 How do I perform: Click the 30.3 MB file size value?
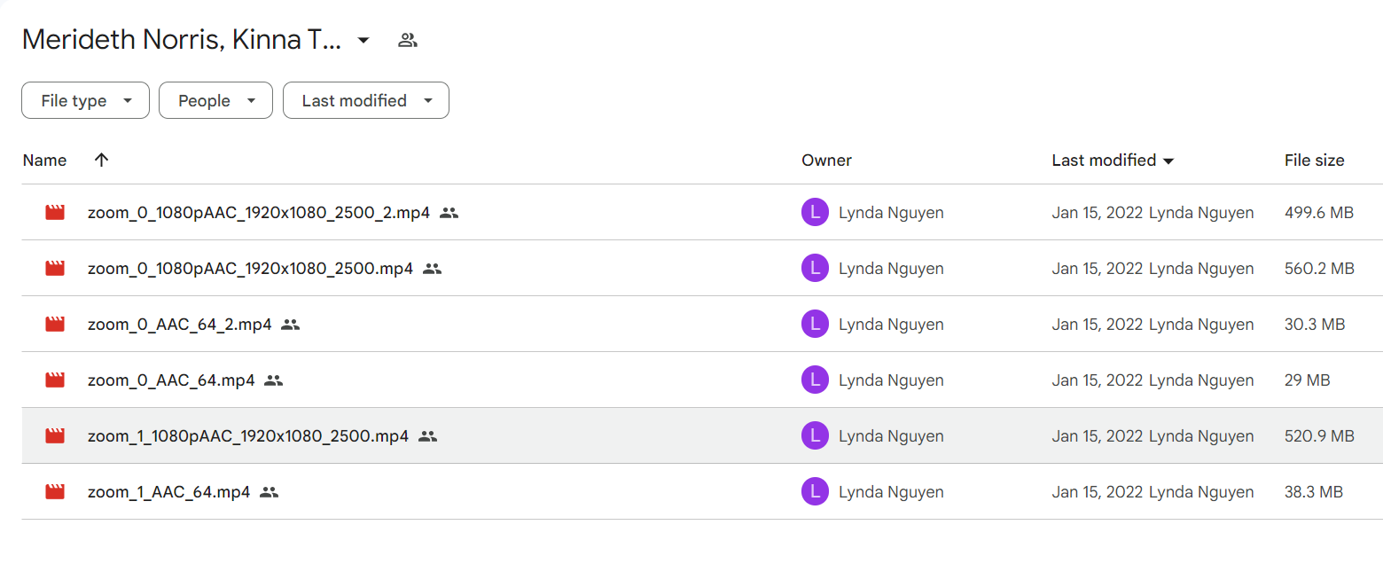(1315, 325)
